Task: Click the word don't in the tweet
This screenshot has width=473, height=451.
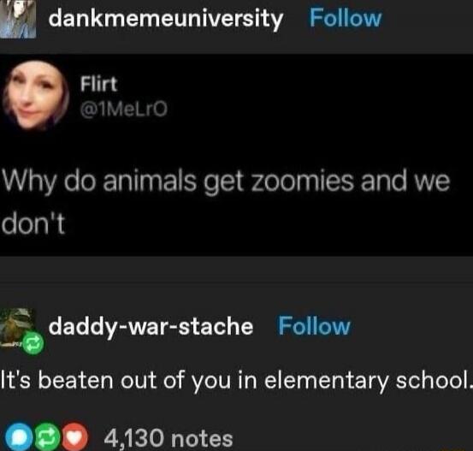Action: click(x=33, y=224)
